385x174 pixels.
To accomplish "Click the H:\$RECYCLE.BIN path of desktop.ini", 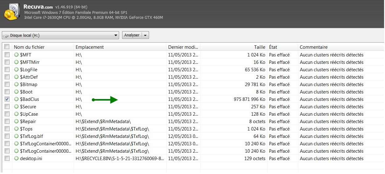I will [120, 159].
